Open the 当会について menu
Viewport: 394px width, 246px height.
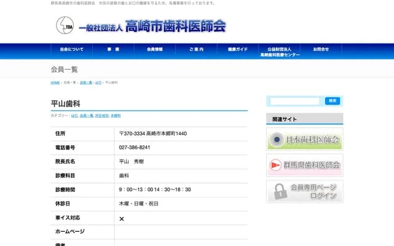[71, 49]
